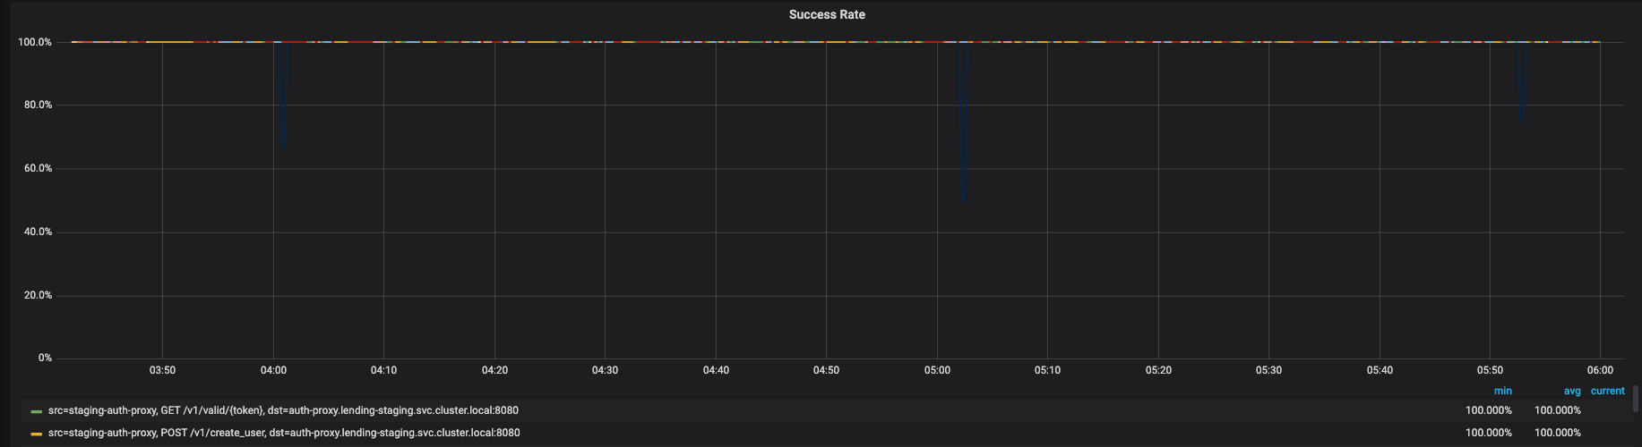This screenshot has height=447, width=1642.
Task: Click the 06:00 time axis label
Action: [x=1600, y=370]
